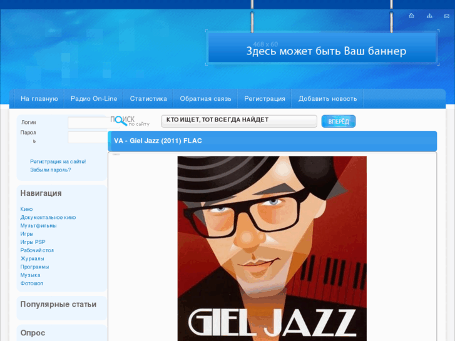This screenshot has height=341, width=455.
Task: Click the home icon in the header
Action: pos(411,16)
